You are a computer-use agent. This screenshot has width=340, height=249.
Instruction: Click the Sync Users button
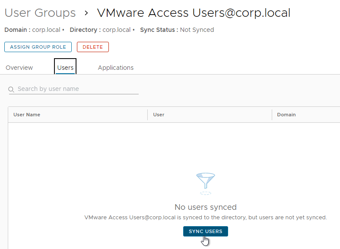[206, 231]
